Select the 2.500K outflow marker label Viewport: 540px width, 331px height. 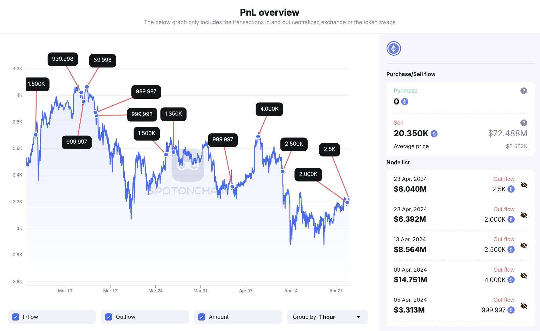pos(294,144)
